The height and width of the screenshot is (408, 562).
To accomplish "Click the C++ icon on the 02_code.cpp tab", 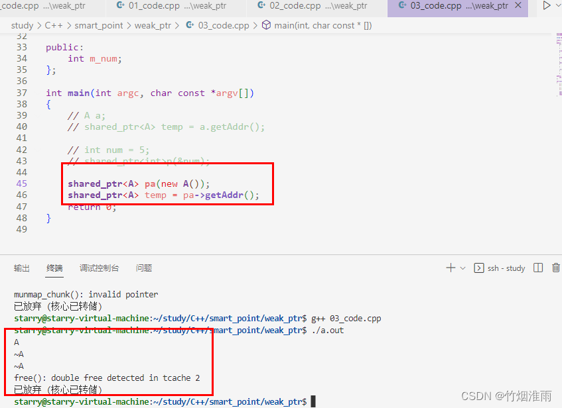I will tap(261, 5).
